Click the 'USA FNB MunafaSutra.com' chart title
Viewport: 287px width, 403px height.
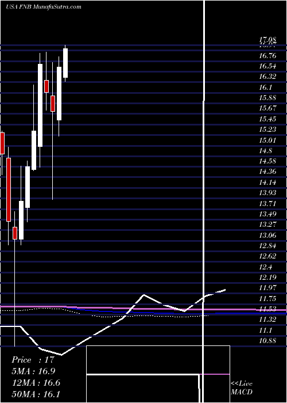pos(44,7)
